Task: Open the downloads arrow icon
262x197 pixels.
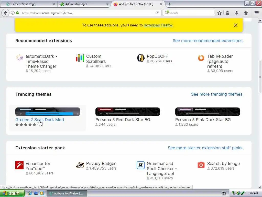Action: coord(237,13)
